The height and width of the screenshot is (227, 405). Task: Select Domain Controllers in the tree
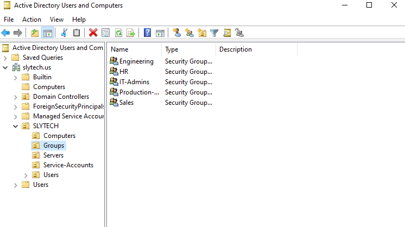pos(61,97)
